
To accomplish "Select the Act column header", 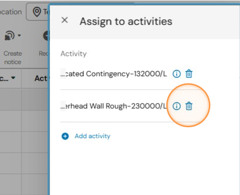I will pos(41,78).
